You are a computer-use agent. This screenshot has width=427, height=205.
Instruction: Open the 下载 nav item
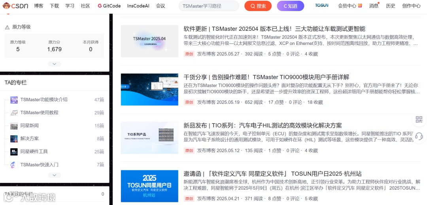[54, 6]
